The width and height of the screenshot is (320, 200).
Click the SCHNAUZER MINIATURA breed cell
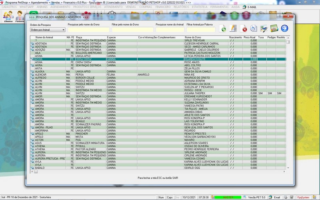[x=90, y=143]
